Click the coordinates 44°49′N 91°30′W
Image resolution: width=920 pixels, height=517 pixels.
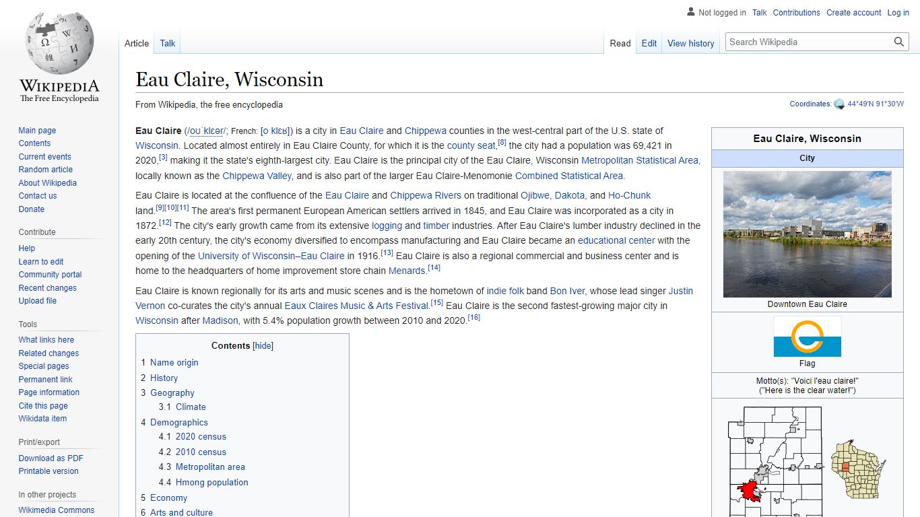click(876, 104)
